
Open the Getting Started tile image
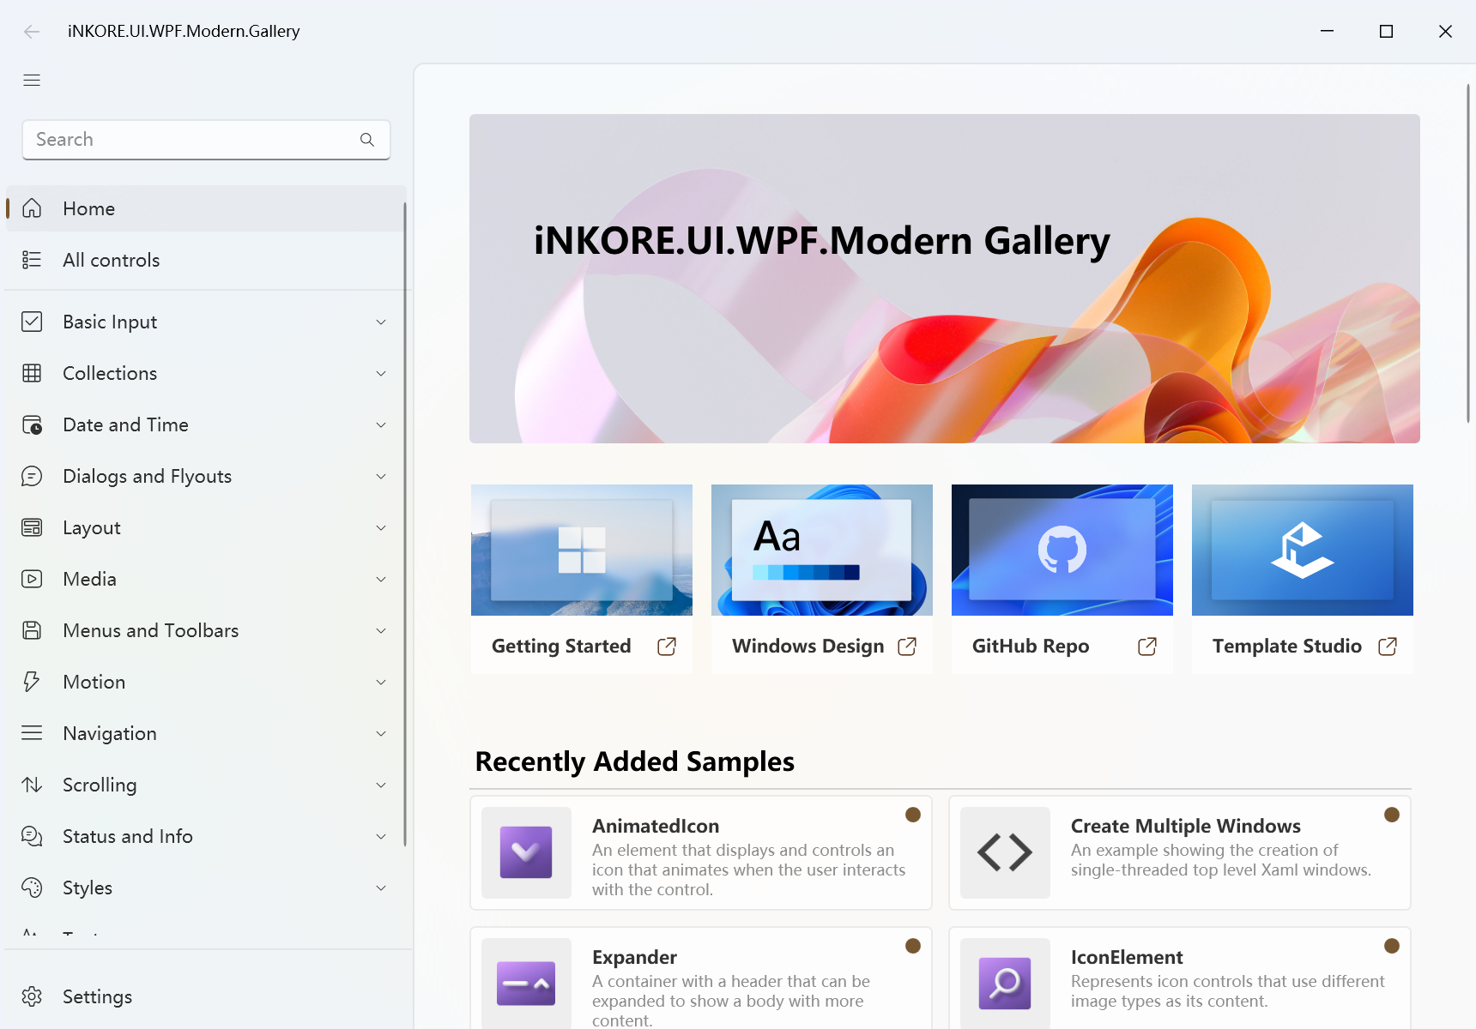click(582, 550)
